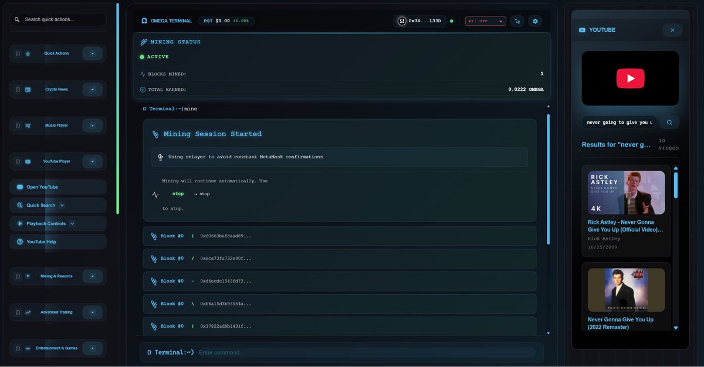Expand the Quick Actions section

[92, 53]
